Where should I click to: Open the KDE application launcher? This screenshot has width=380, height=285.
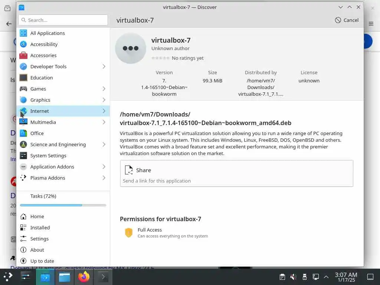click(x=8, y=277)
